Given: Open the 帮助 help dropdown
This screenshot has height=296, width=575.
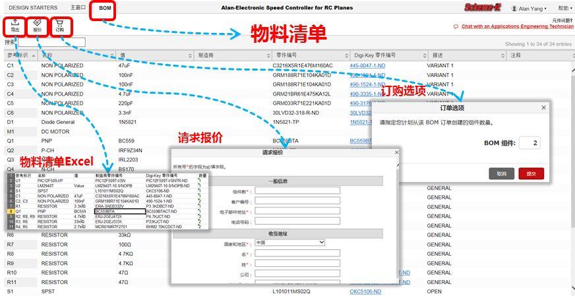Looking at the screenshot, I should pos(565,8).
